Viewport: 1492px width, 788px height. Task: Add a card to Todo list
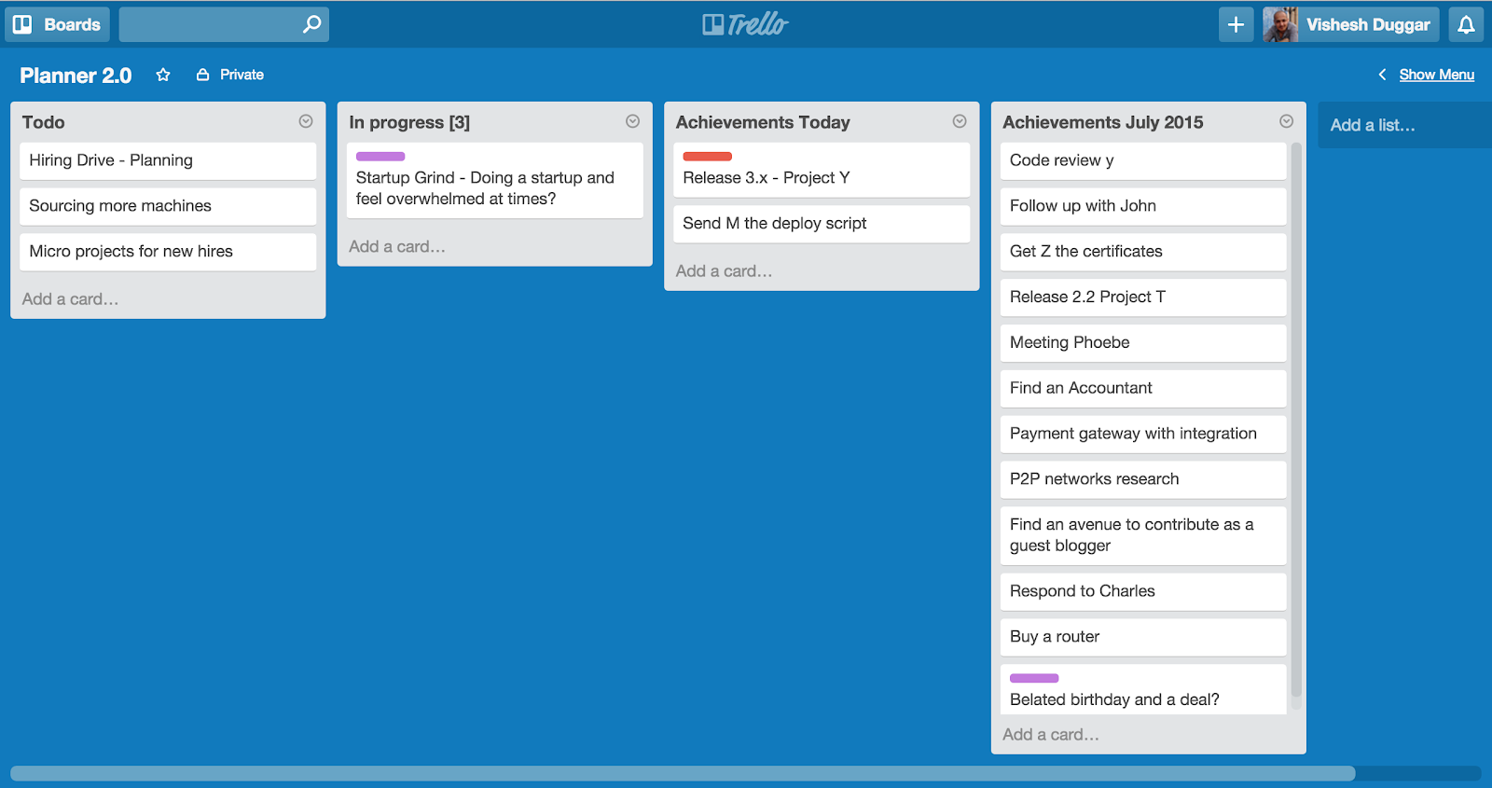(x=70, y=299)
